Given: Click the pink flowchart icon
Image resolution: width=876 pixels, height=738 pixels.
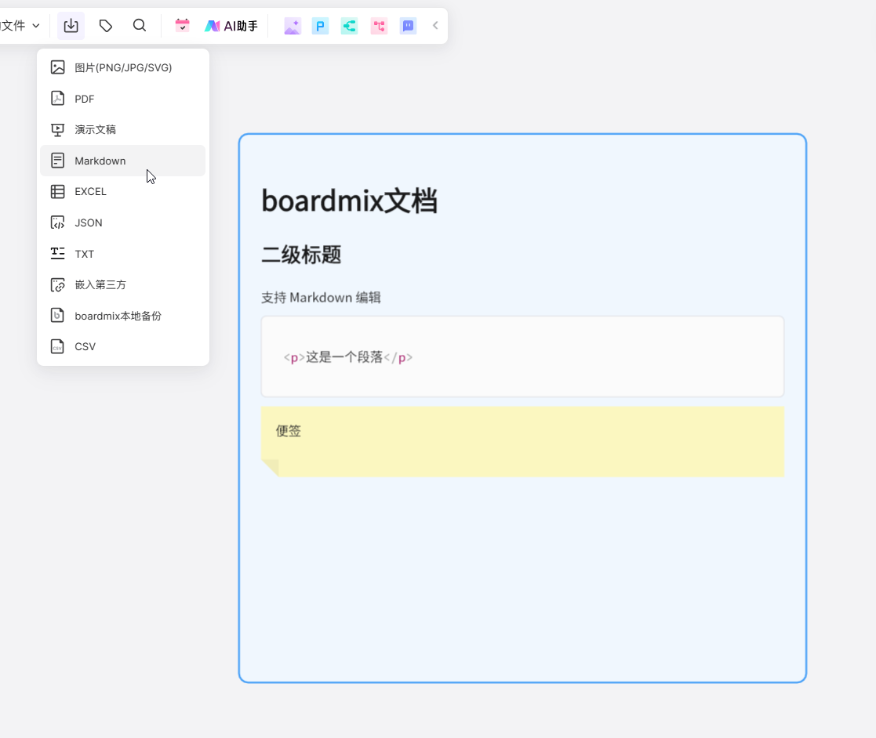Looking at the screenshot, I should [x=379, y=27].
